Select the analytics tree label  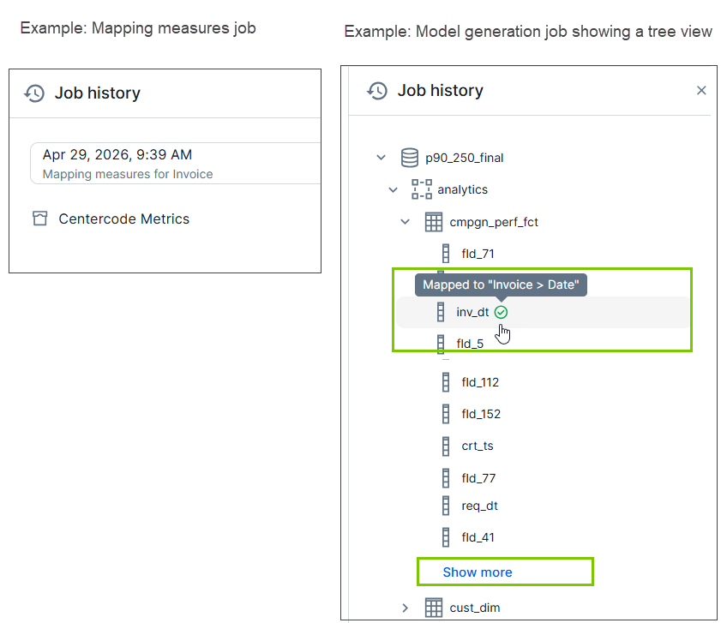coord(462,189)
